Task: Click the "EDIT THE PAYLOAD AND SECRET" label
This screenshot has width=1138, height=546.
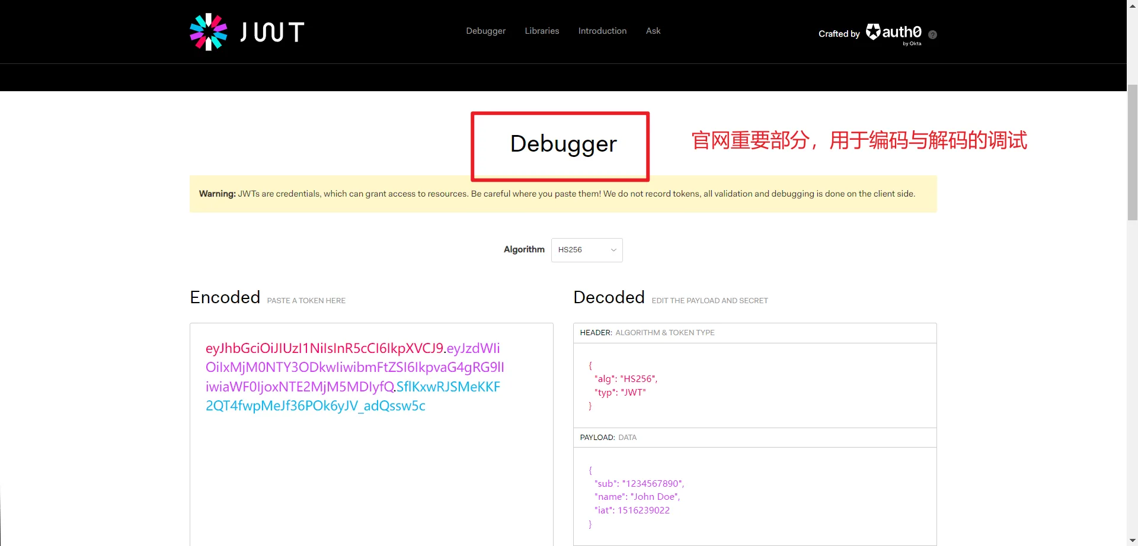Action: pyautogui.click(x=709, y=301)
